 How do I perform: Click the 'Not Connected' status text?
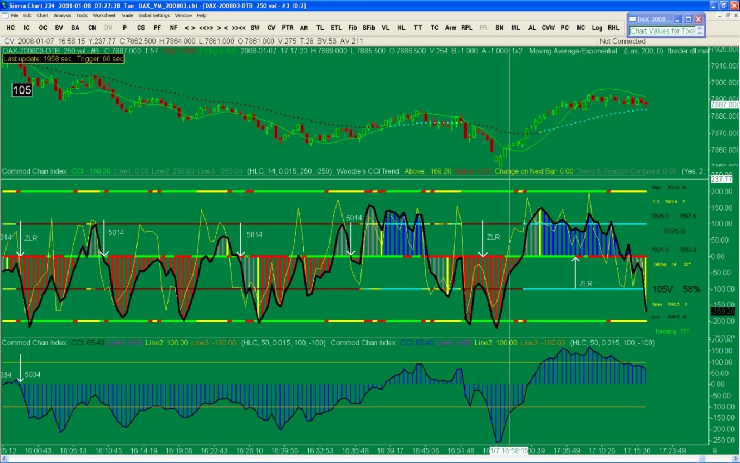(623, 41)
